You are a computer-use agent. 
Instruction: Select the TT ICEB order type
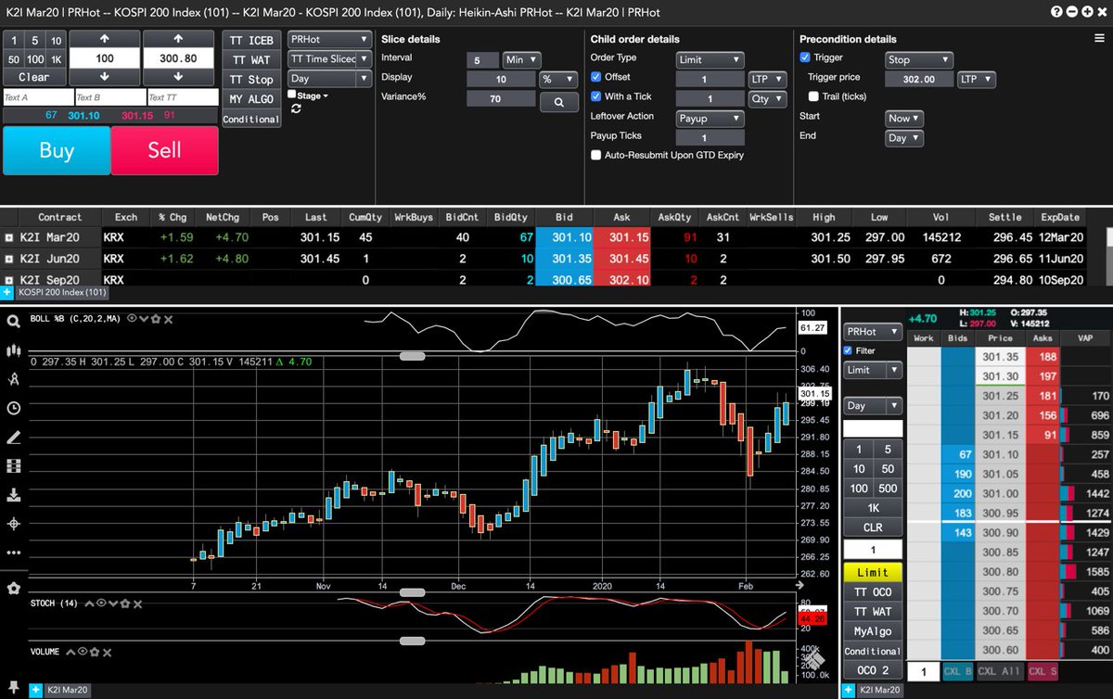point(251,41)
